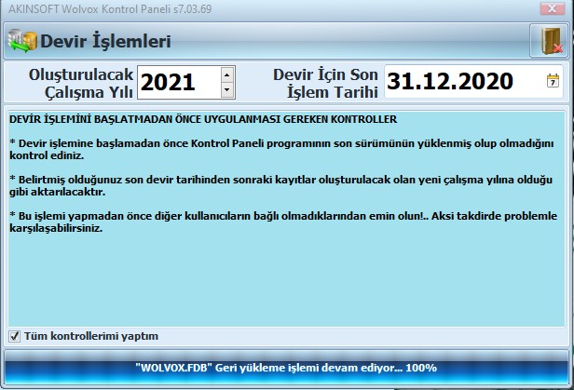Click the 'DEVİR İŞLEMİNİ BAŞLATMADAN ÖNCE' header line
Screen dimensions: 574x390
point(203,119)
